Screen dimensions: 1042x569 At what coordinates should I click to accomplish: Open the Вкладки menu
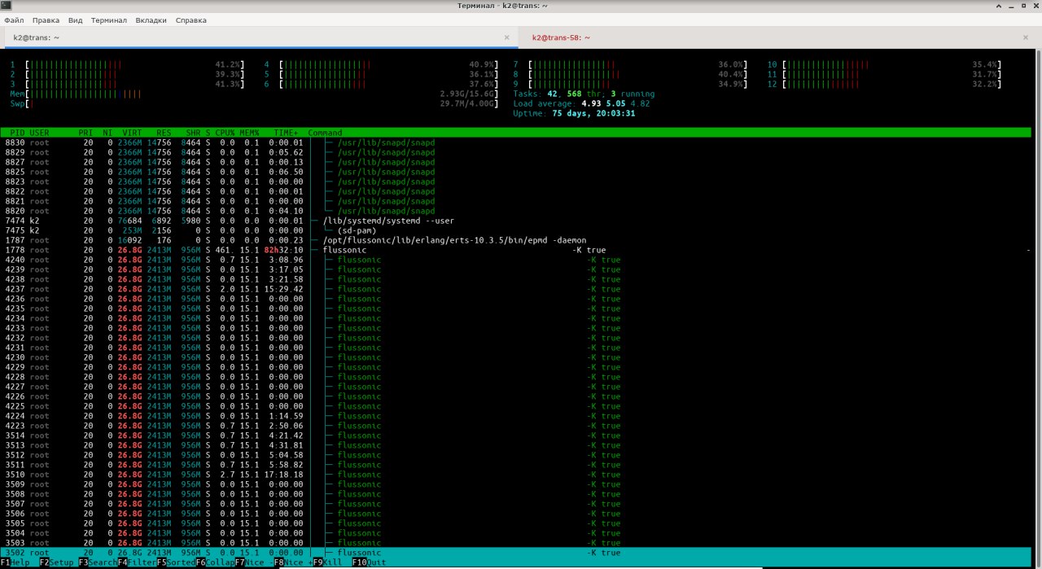pos(151,20)
